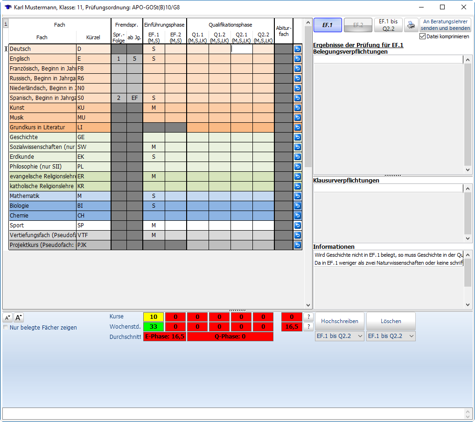Click the question mark next to Kurse row
This screenshot has width=475, height=422.
click(308, 317)
